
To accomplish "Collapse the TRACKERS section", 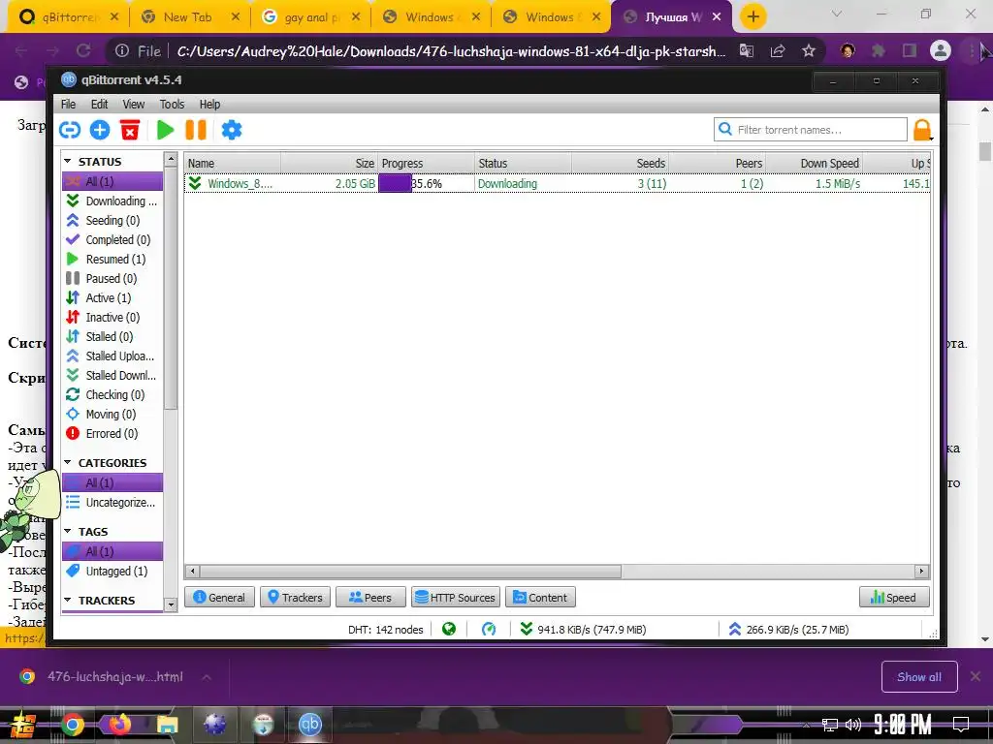I will 68,600.
